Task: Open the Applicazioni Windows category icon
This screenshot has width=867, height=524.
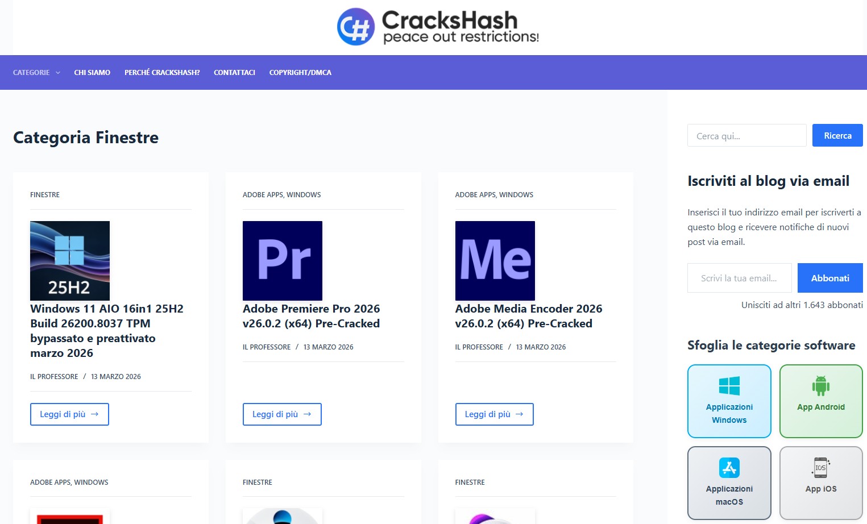Action: [729, 386]
